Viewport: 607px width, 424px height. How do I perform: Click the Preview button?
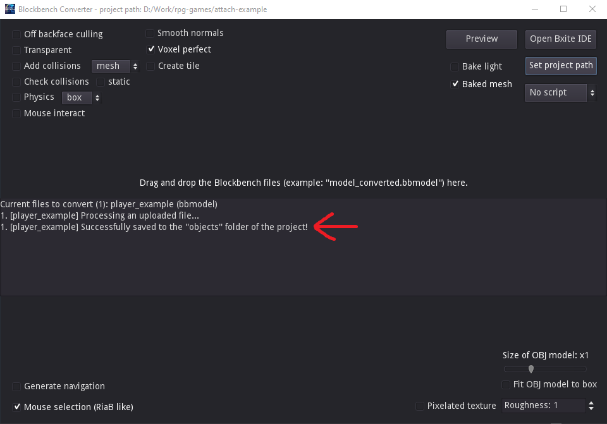tap(482, 39)
